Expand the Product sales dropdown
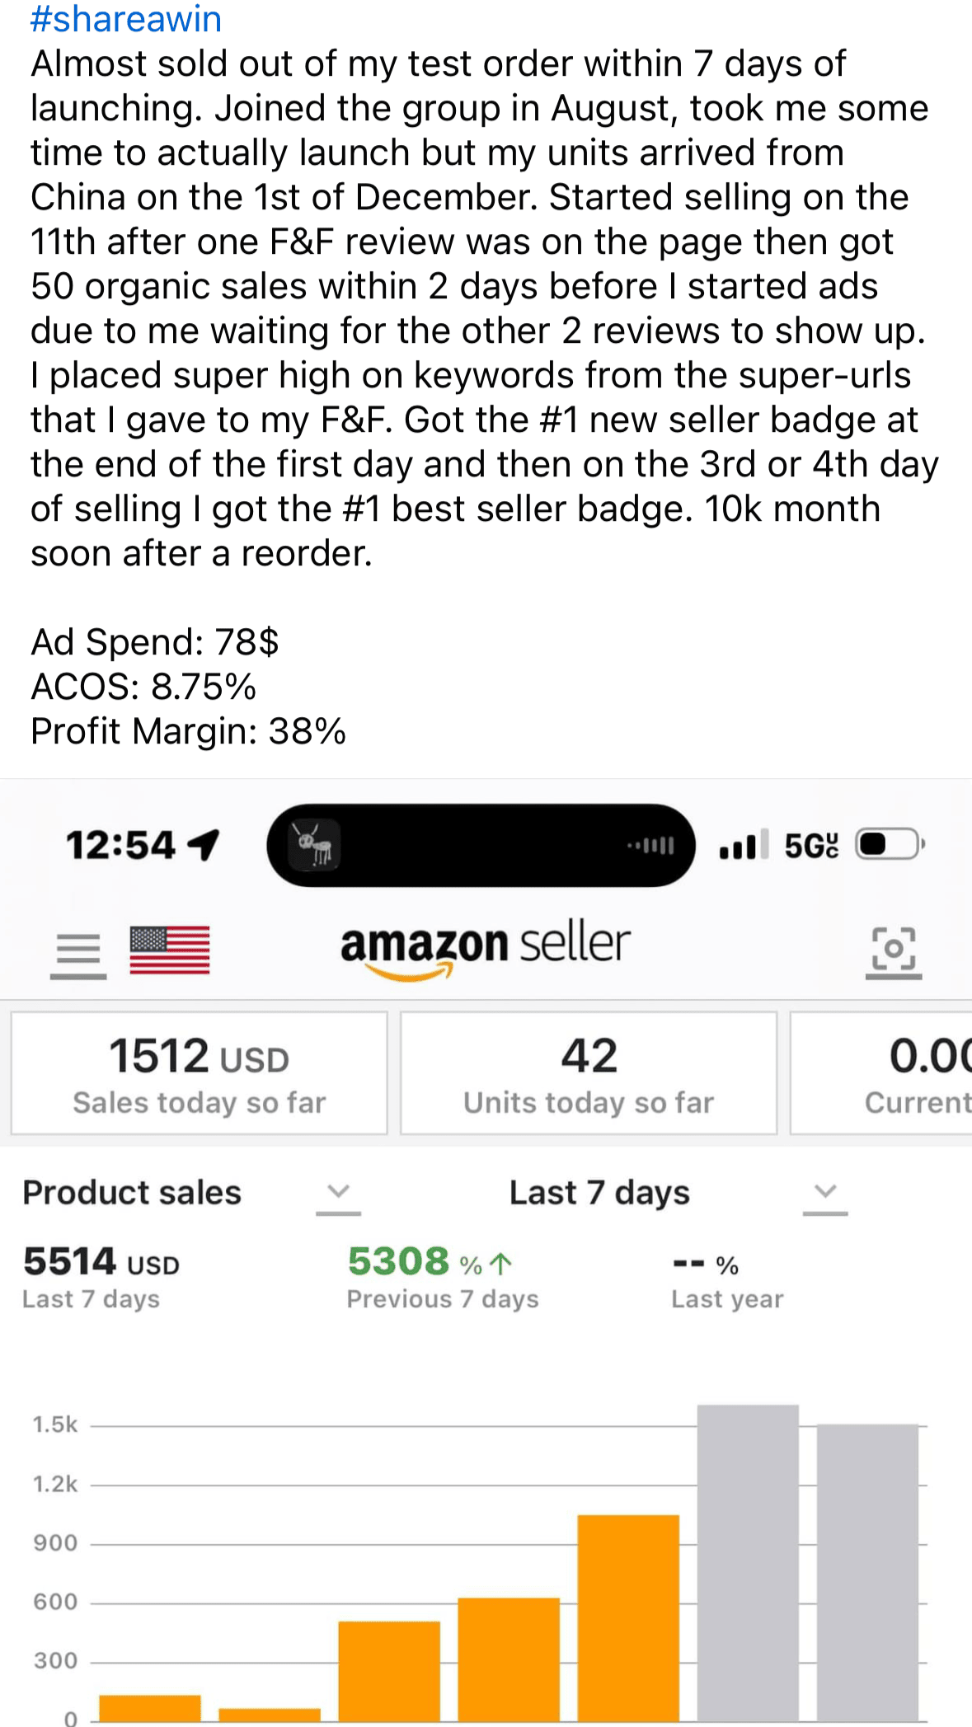972x1727 pixels. coord(338,1193)
